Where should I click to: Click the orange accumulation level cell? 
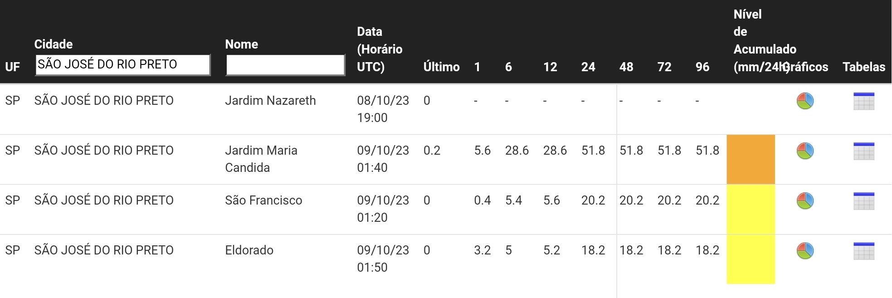(751, 159)
